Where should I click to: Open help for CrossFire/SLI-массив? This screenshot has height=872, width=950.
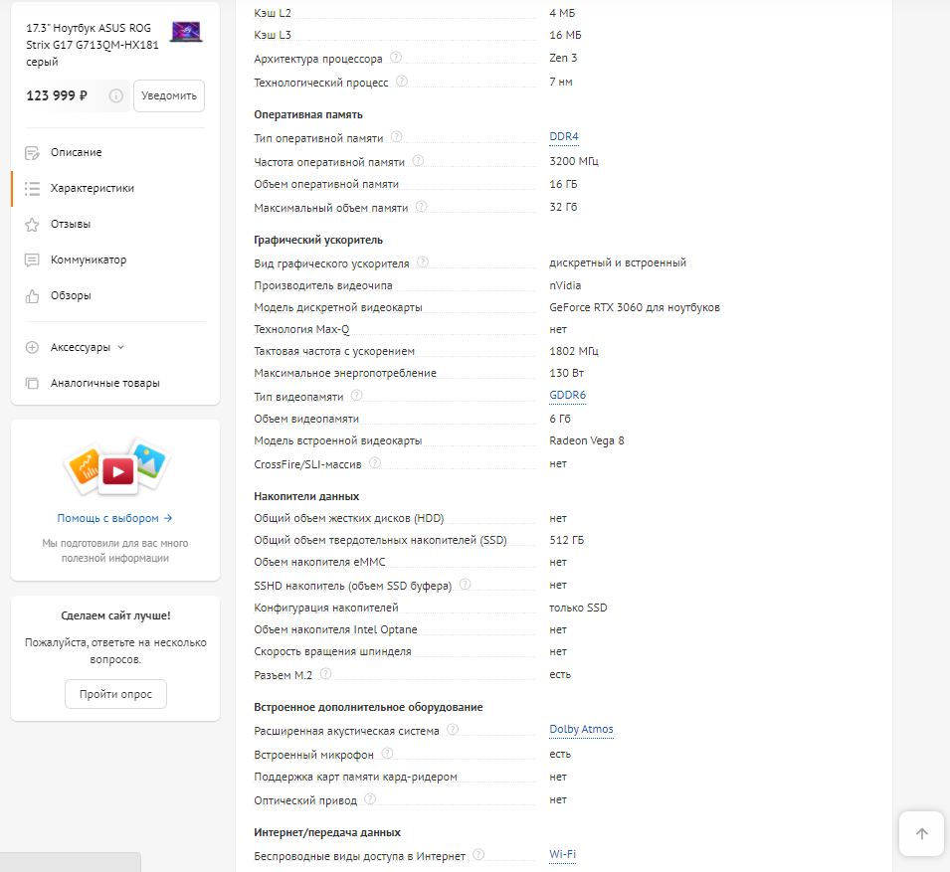coord(375,463)
